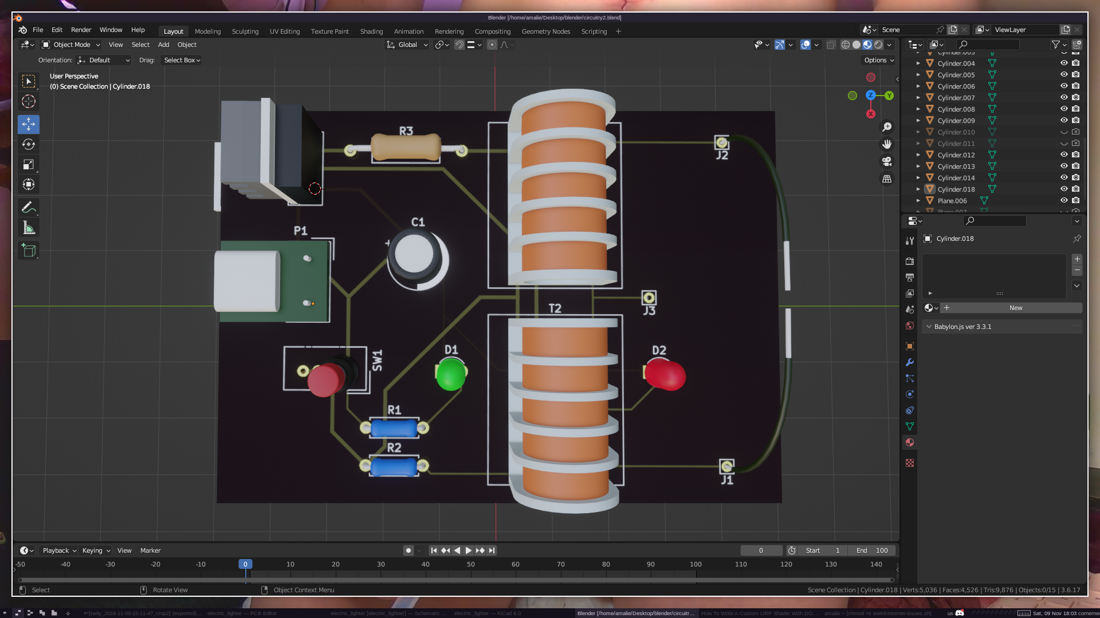This screenshot has width=1100, height=618.
Task: Select the Rotate tool in the toolbar
Action: coord(29,144)
